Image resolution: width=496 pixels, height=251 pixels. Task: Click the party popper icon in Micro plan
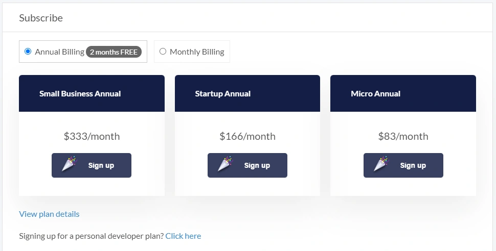[x=381, y=164]
